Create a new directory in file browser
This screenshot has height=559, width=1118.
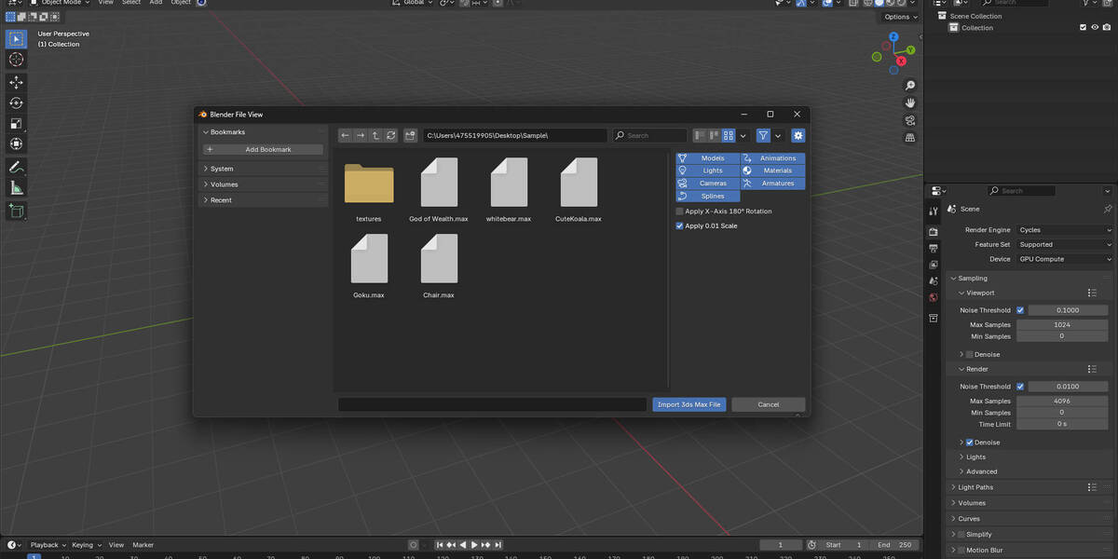(411, 135)
